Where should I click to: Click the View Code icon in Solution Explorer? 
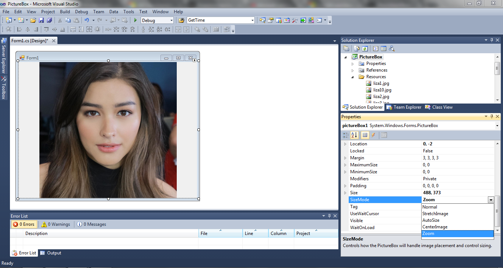[376, 48]
